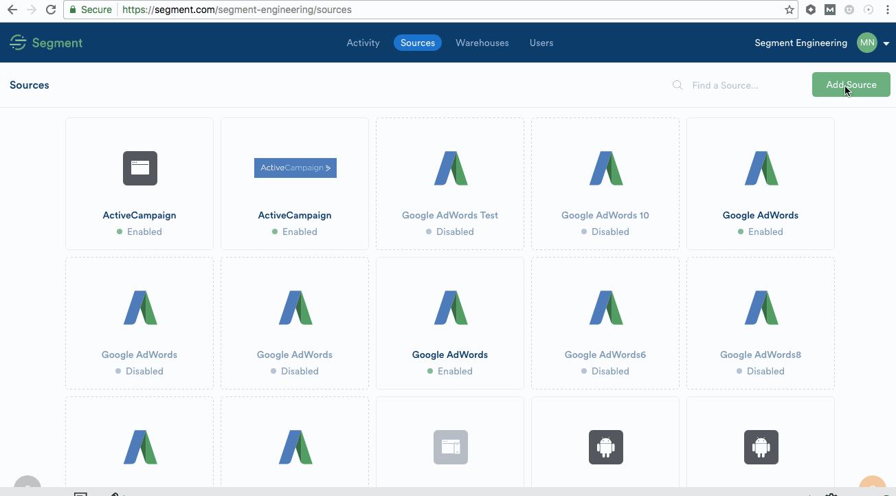Screen dimensions: 896x496
Task: Click the Disabled status under Google AdWords8
Action: [761, 371]
